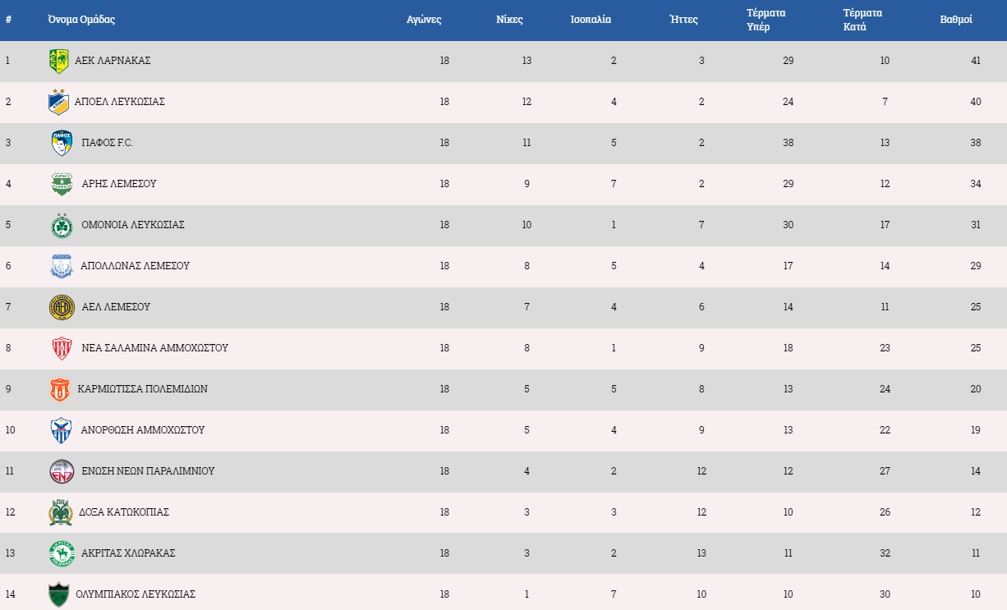Open the ΑΡΗΣ ΛΕΜΕΣΟΥ team name

coord(119,184)
